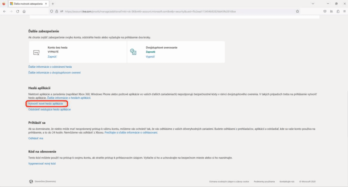This screenshot has width=348, height=187.
Task: Click Vytvoriť nové heslo aplikácie link
Action: (46, 103)
